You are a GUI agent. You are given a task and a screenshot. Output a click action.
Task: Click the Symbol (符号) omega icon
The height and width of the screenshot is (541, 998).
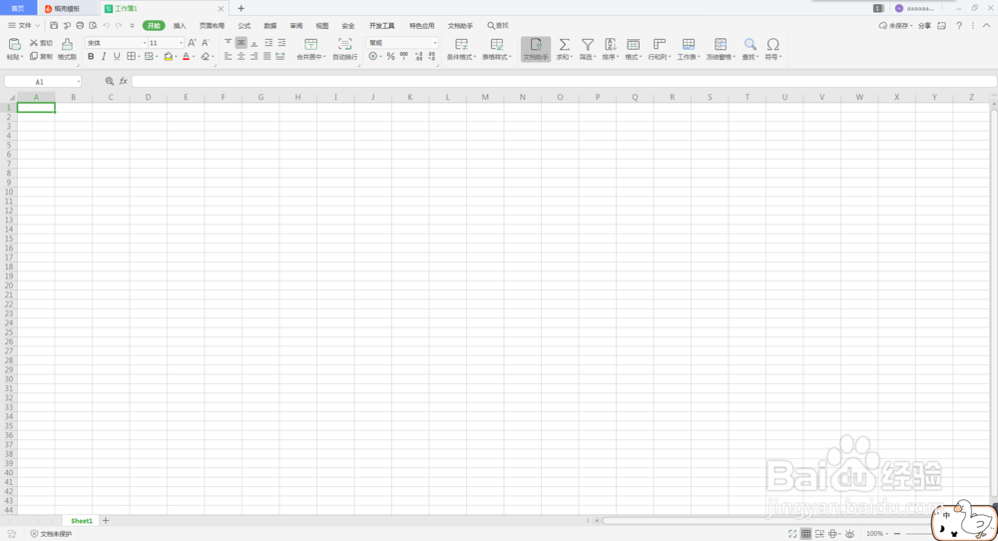772,44
